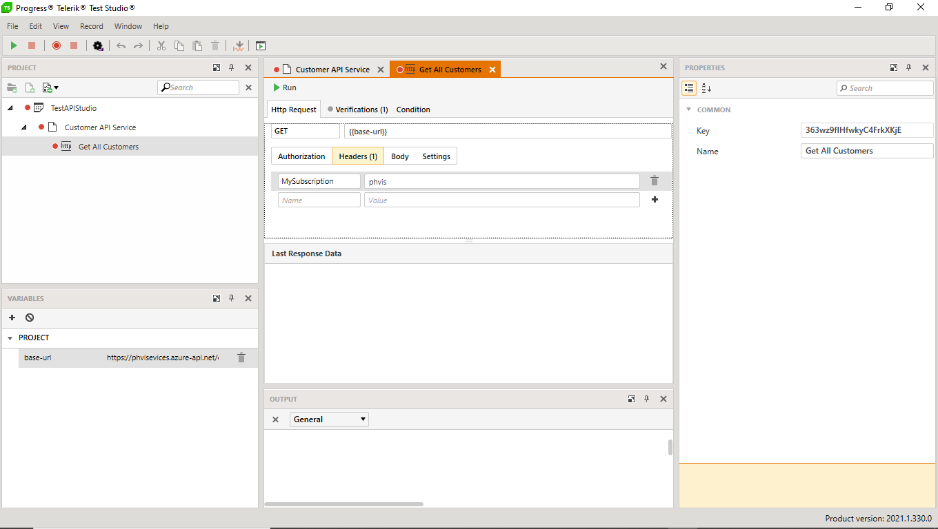Viewport: 938px width, 529px height.
Task: Click the Add new file icon in Project panel
Action: (30, 87)
